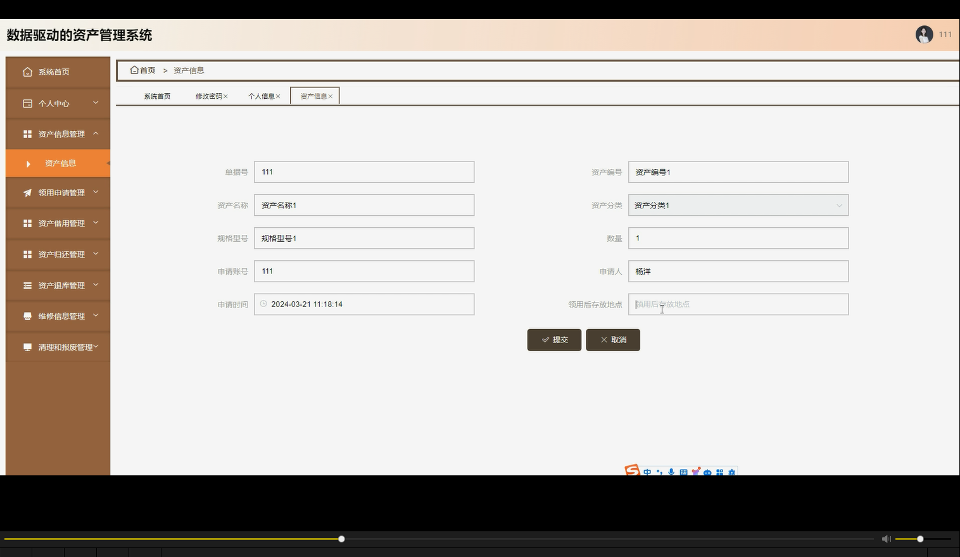Close the 个人信息 tab
This screenshot has width=960, height=557.
[278, 96]
